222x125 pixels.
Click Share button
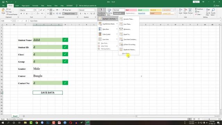tap(216, 6)
